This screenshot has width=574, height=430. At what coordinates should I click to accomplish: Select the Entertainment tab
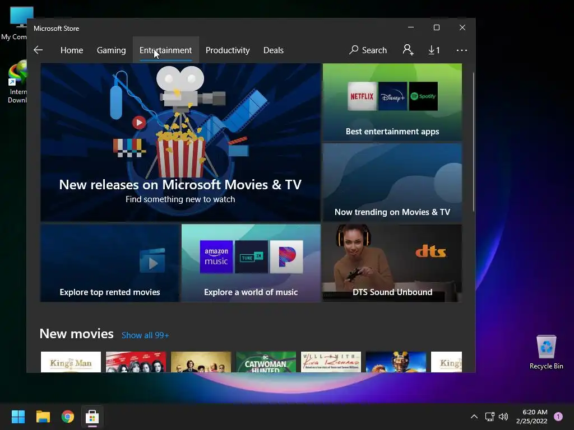165,50
